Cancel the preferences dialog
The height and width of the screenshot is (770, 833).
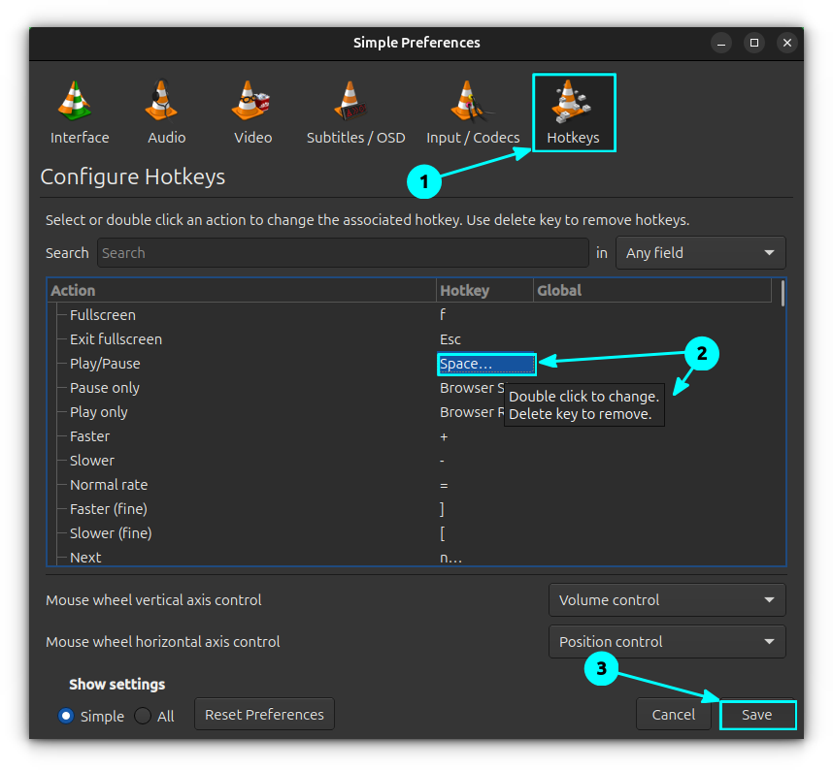coord(674,714)
